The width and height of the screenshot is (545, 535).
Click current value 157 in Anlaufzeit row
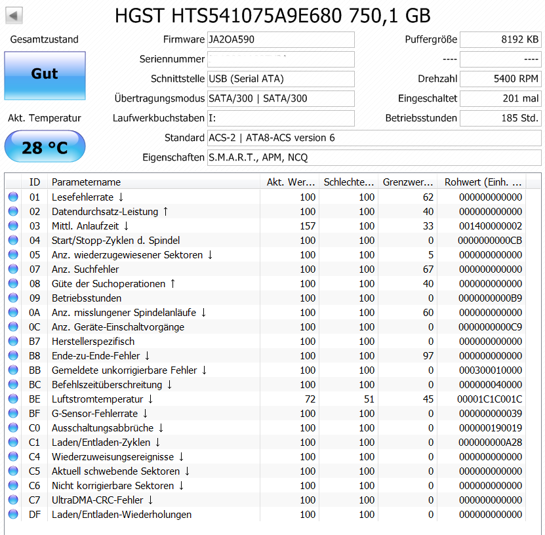coord(308,226)
